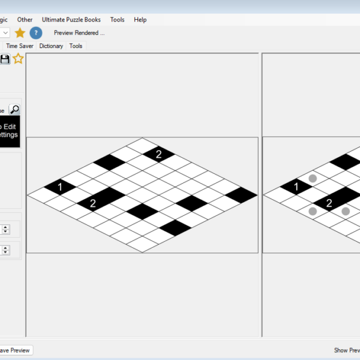Screen dimensions: 360x360
Task: Click the gold star favorites icon
Action: (20, 33)
